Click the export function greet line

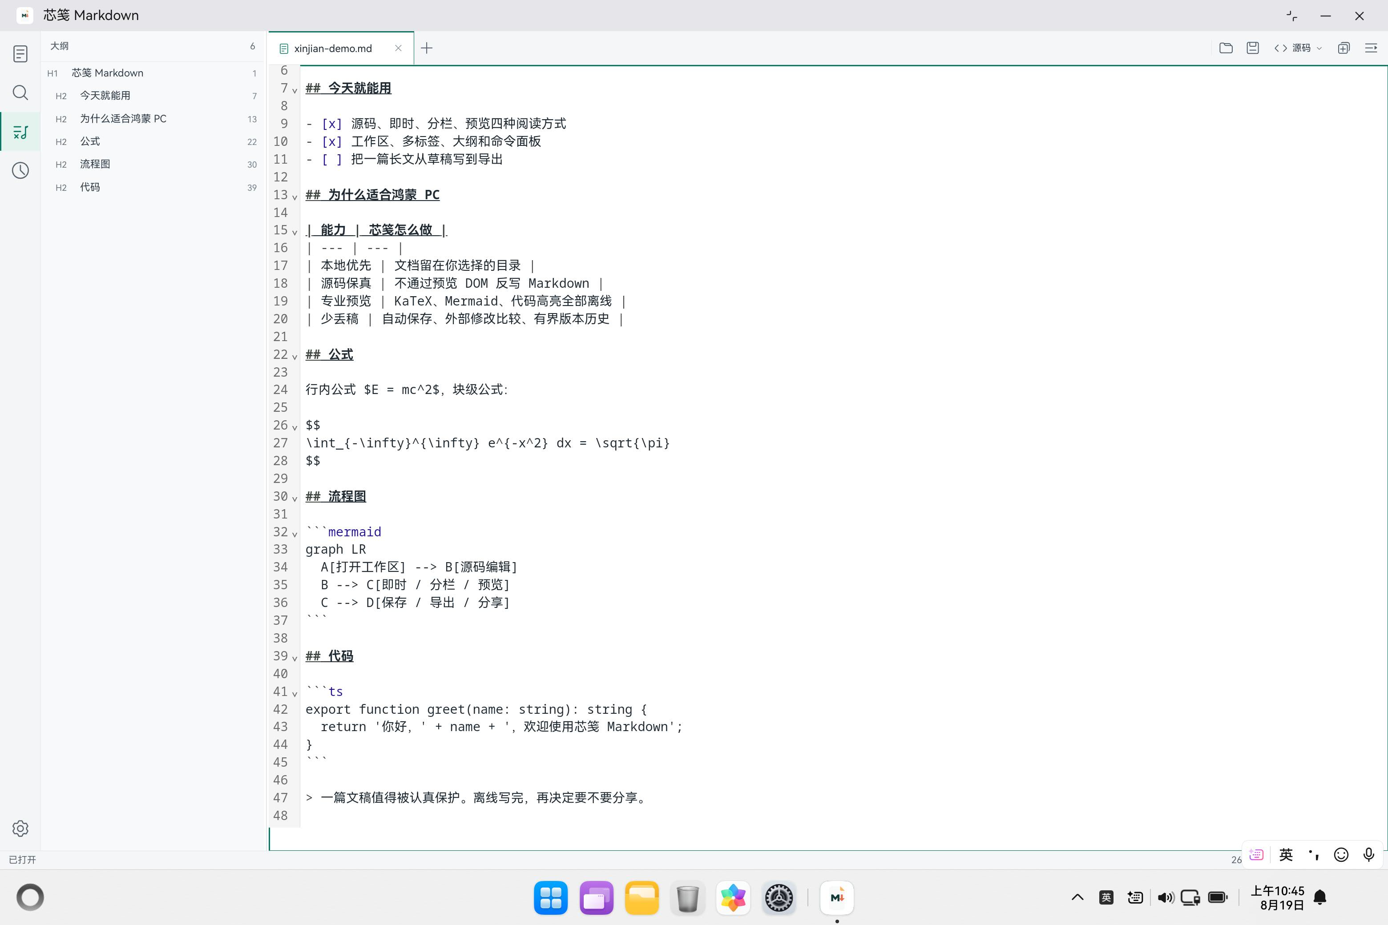click(x=476, y=709)
